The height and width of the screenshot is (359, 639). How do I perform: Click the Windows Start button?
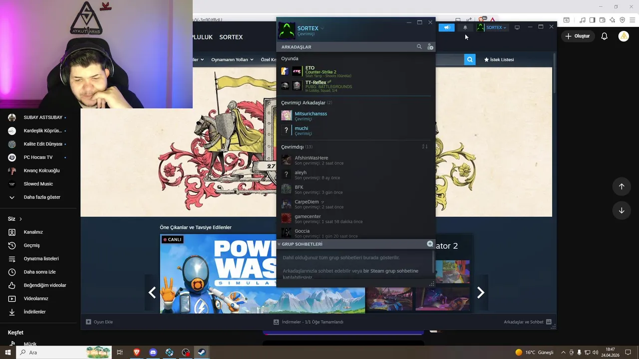8,352
